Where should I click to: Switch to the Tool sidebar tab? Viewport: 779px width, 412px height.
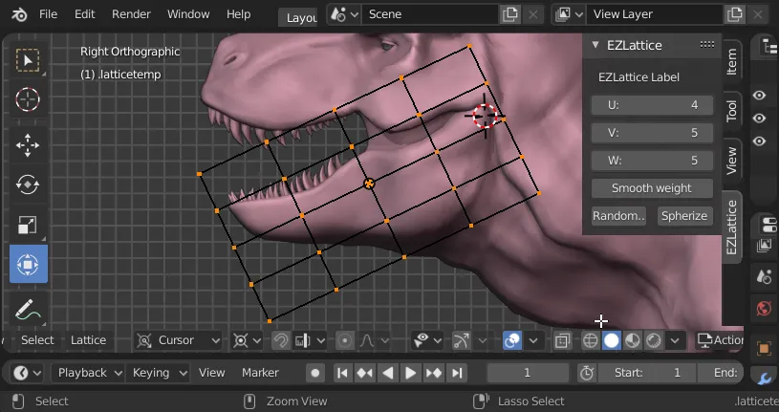click(x=732, y=111)
